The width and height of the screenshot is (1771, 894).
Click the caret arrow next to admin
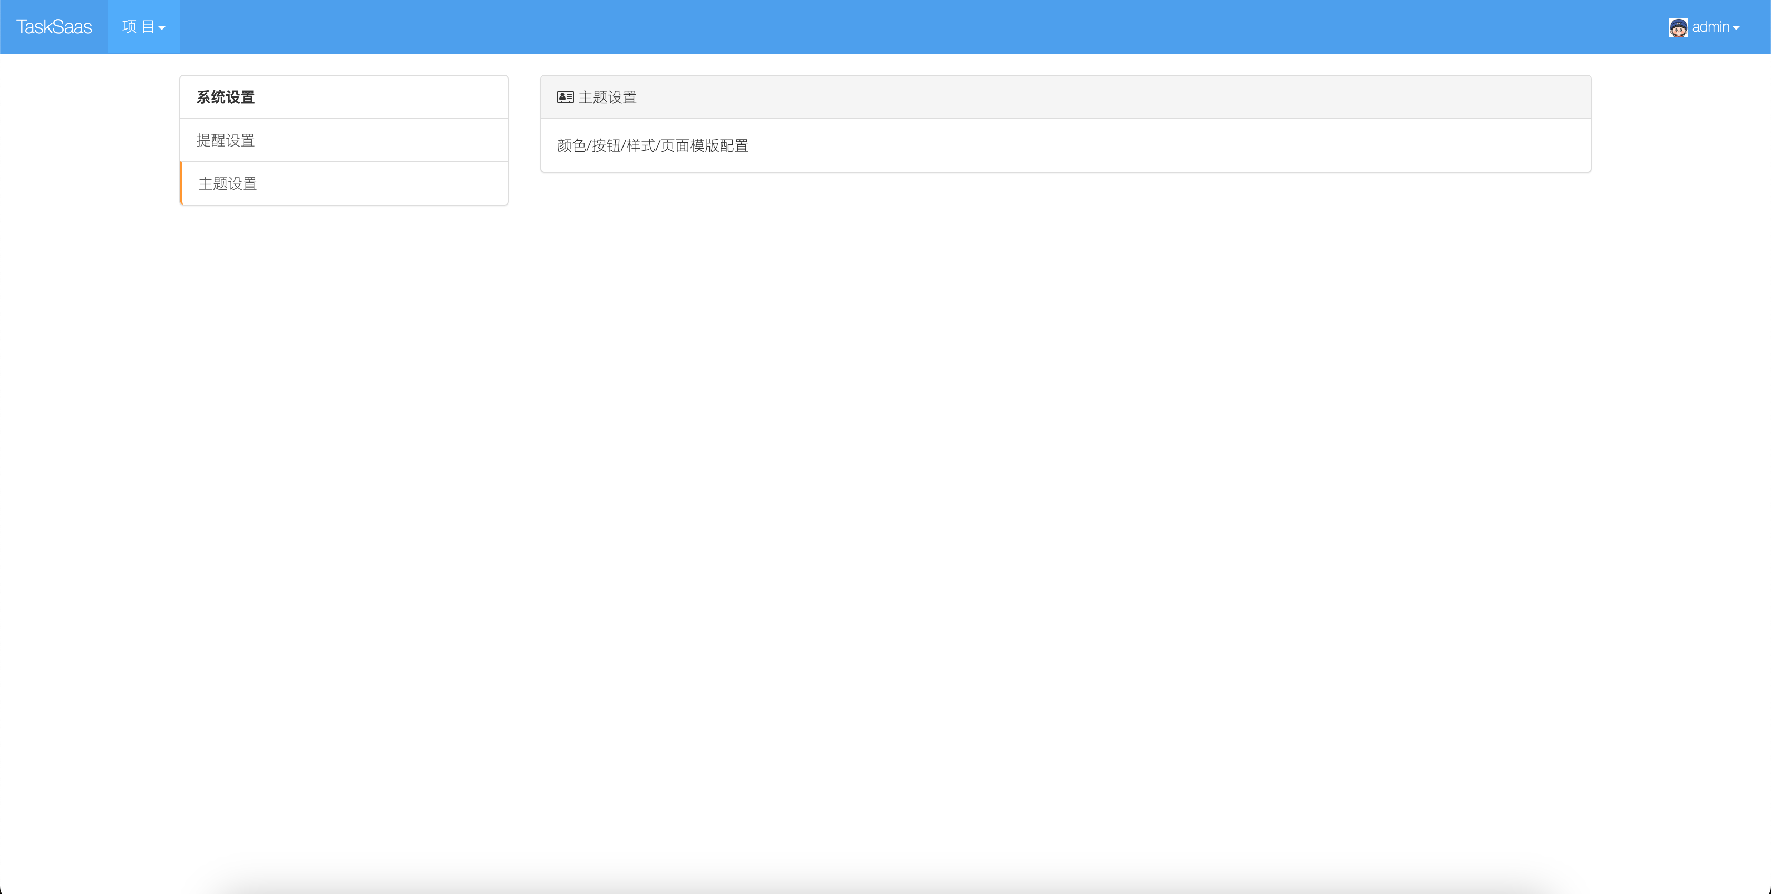(1736, 28)
